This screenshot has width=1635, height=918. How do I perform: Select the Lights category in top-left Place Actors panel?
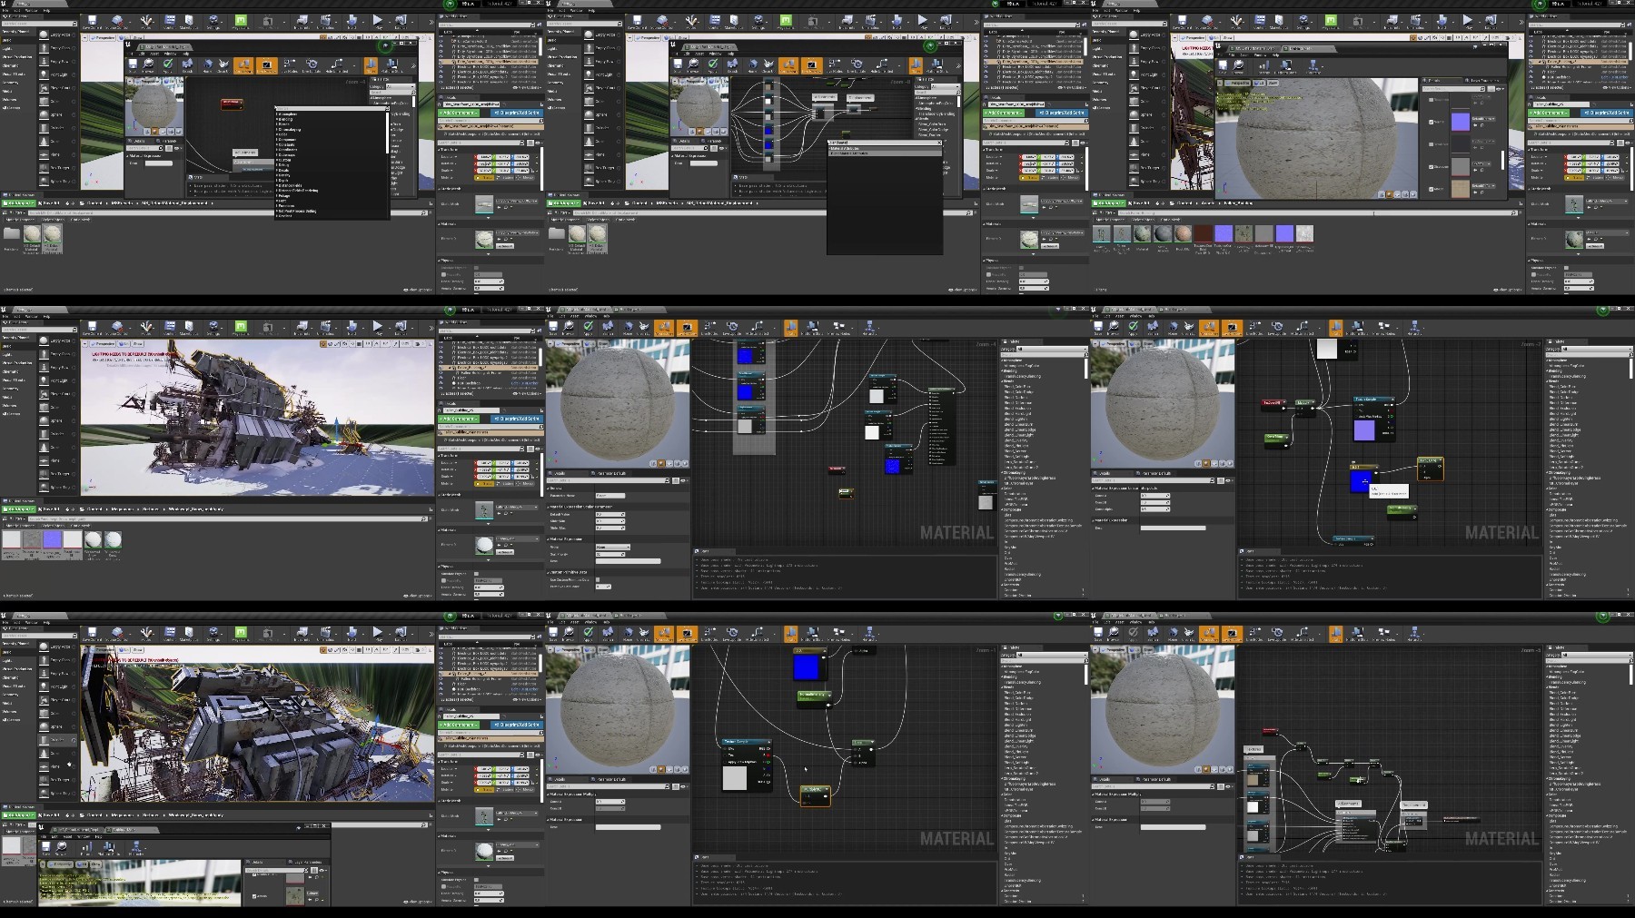7,48
